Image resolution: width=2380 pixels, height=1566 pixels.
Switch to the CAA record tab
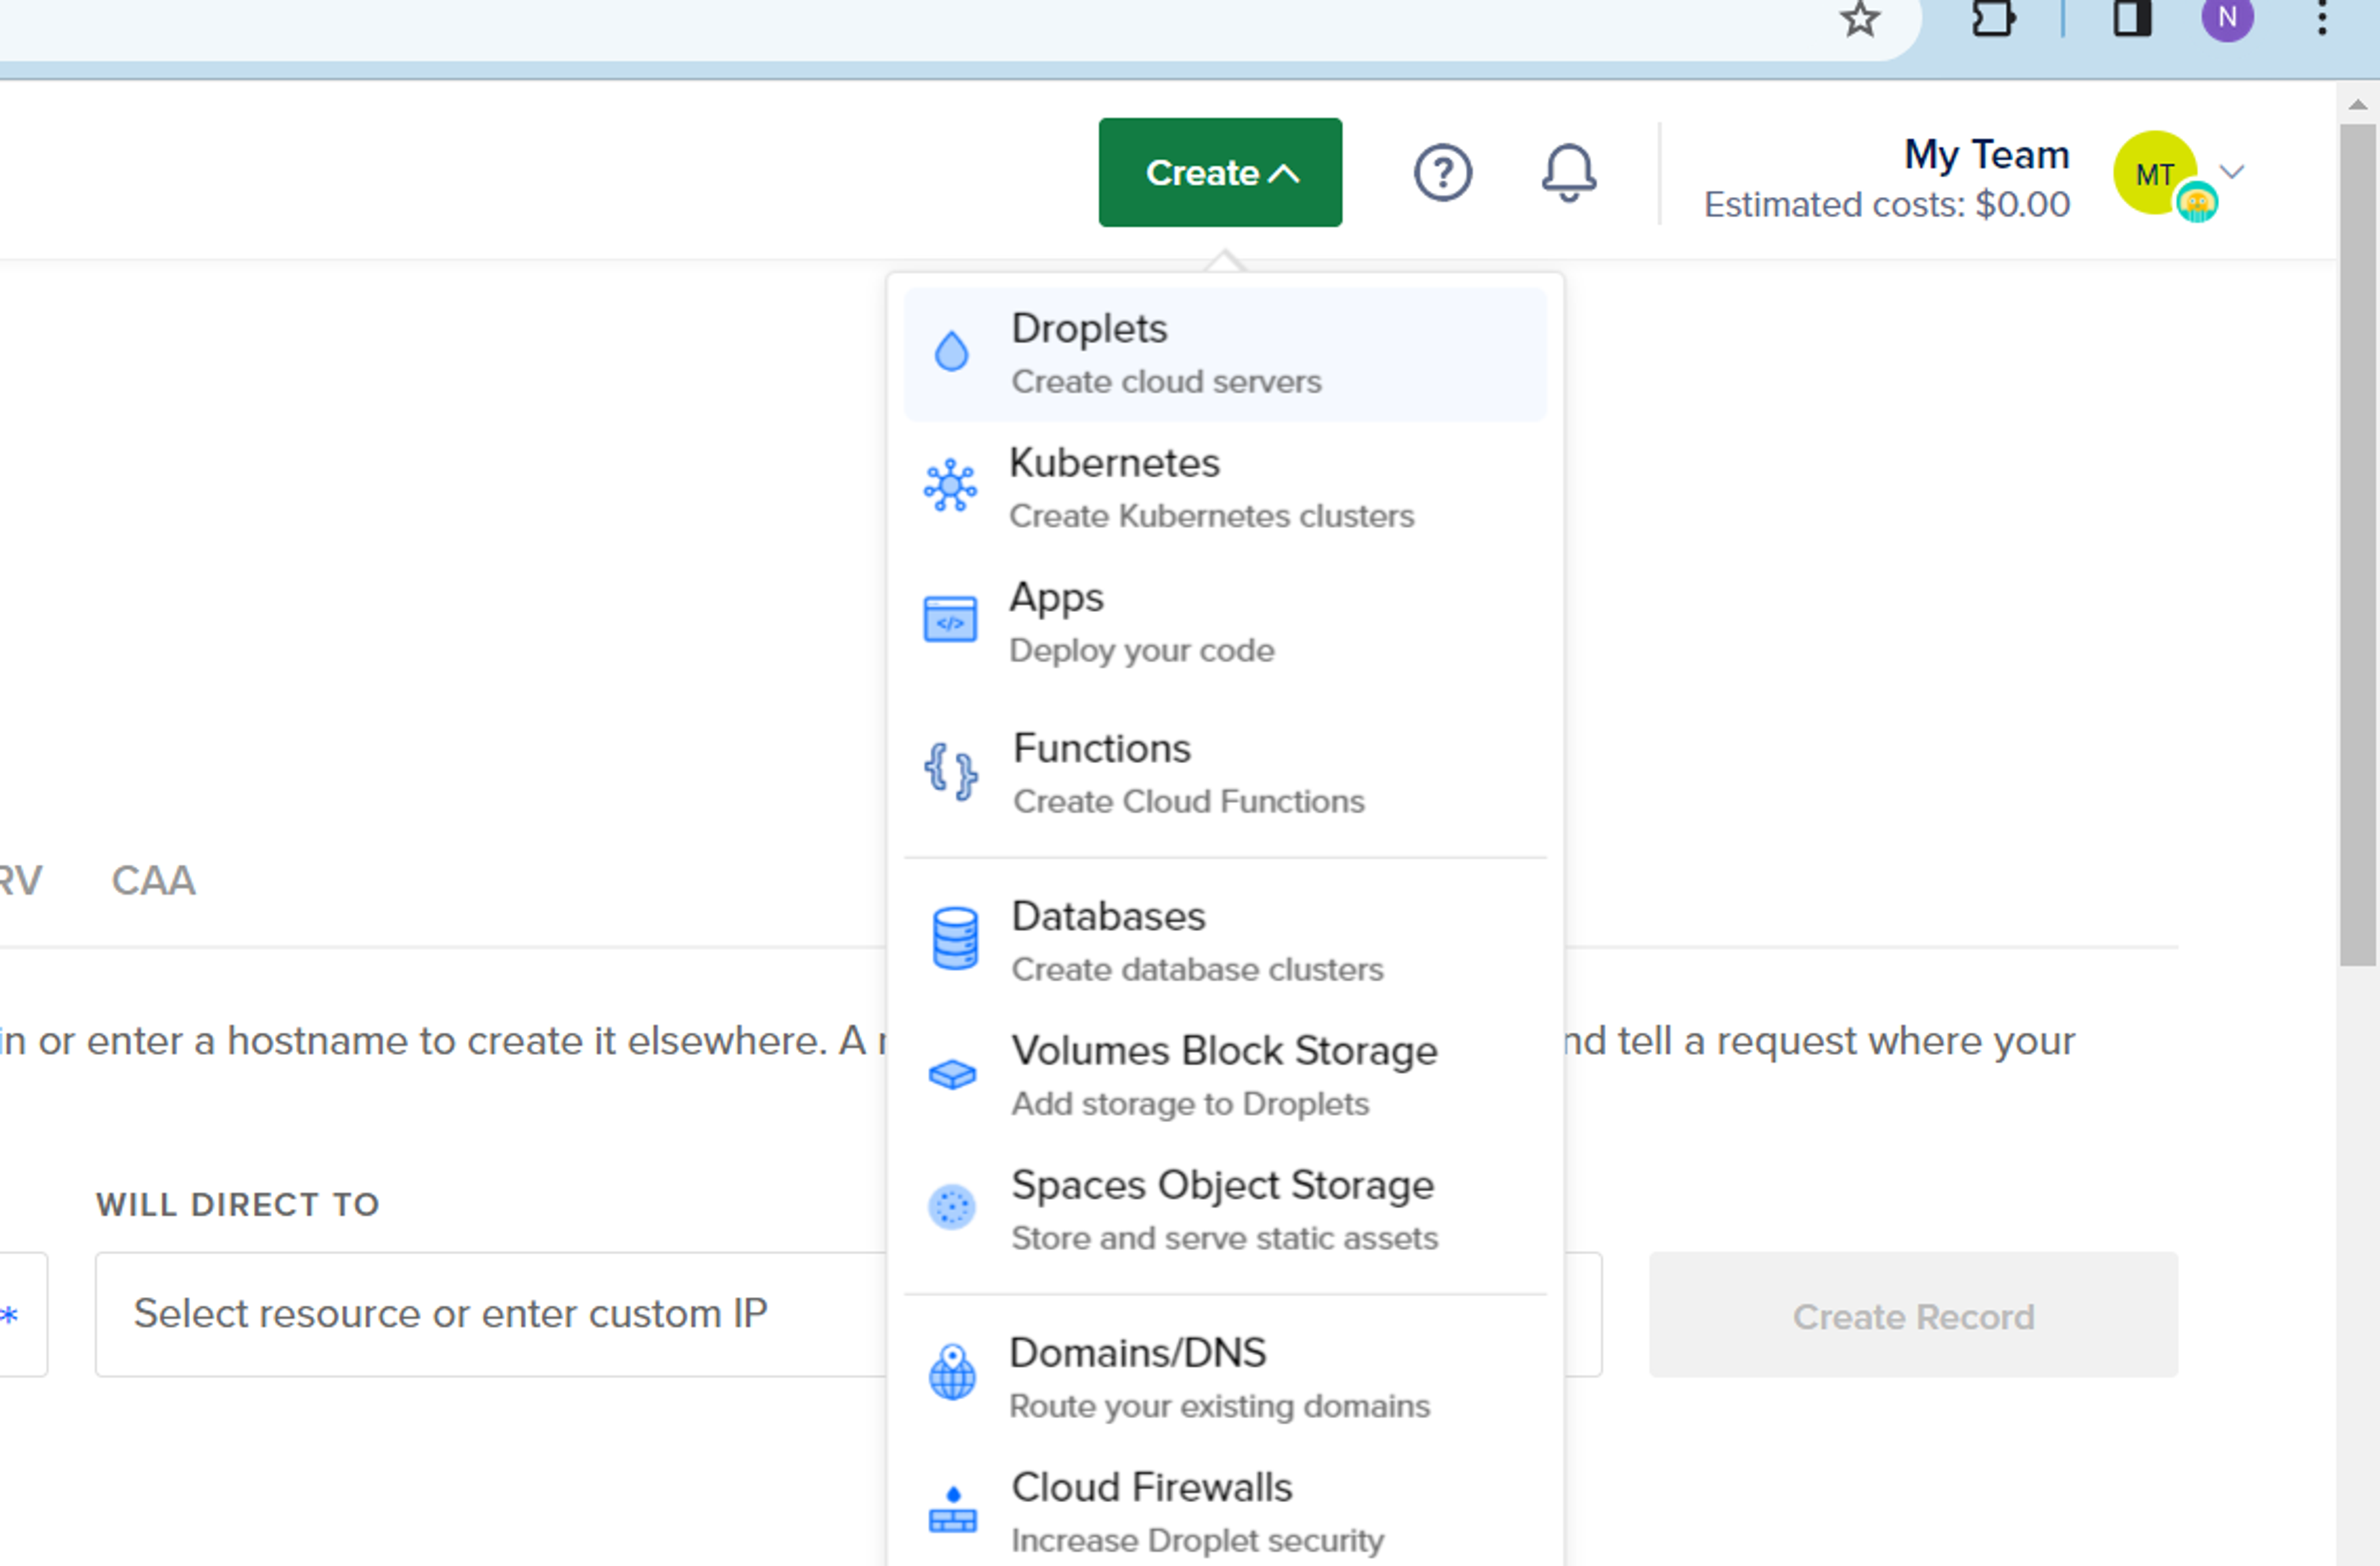click(x=153, y=880)
